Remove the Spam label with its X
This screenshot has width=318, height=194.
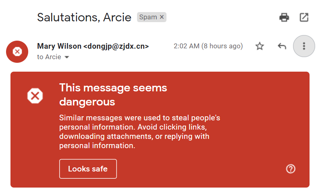(162, 17)
